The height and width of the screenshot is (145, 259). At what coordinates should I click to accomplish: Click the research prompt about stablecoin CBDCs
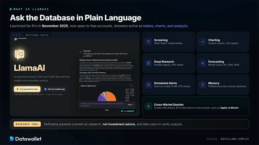pos(105,55)
